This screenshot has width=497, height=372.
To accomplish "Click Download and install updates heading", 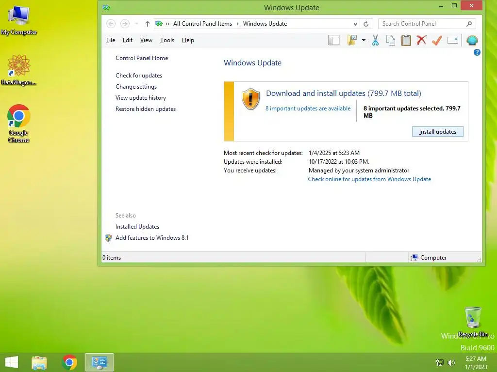I will pyautogui.click(x=344, y=93).
